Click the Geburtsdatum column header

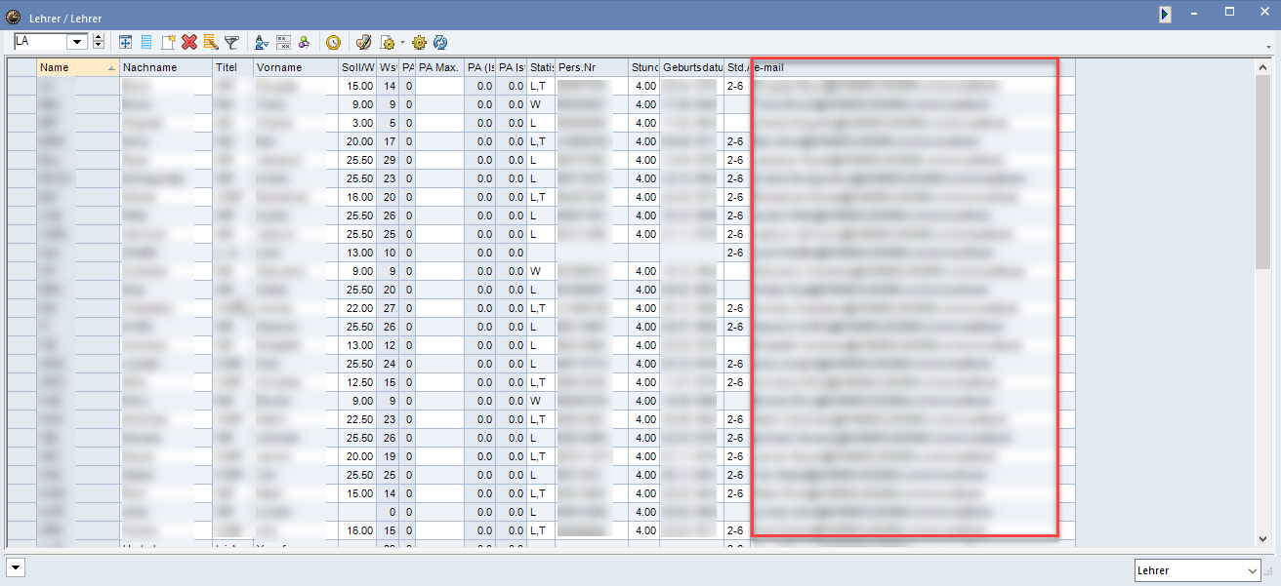pyautogui.click(x=692, y=67)
